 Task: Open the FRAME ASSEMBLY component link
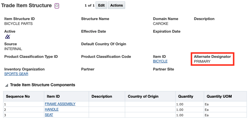pos(60,104)
